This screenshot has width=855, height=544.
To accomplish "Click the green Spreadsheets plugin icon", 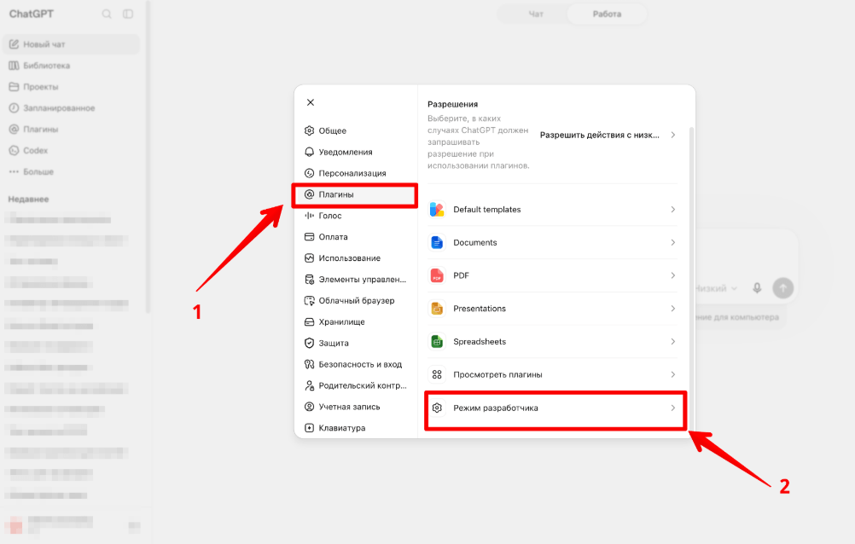I will tap(437, 341).
